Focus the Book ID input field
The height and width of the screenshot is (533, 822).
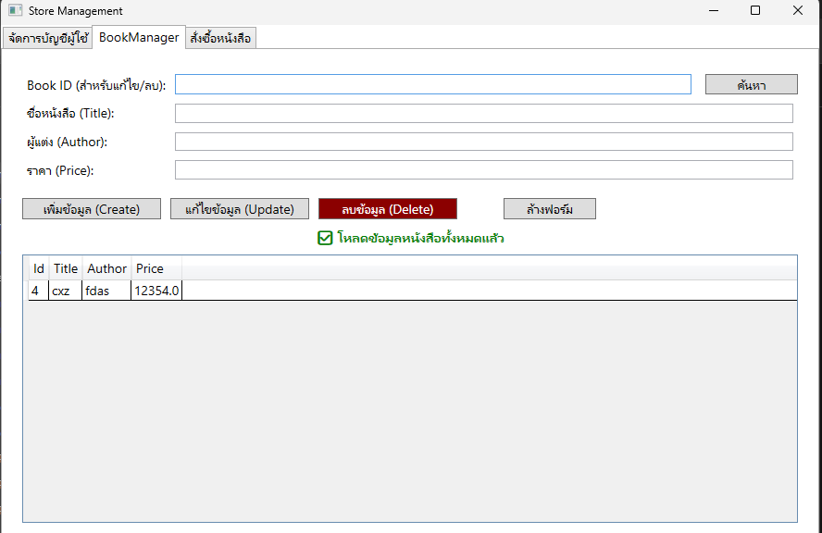432,84
